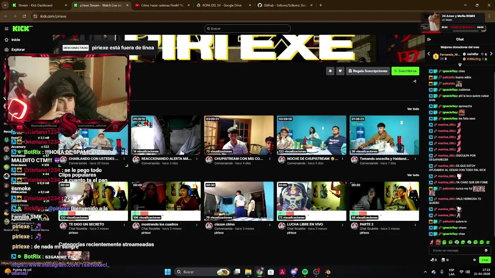This screenshot has width=495, height=278.
Task: Insert the last green emote in emote row
Action: click(488, 242)
